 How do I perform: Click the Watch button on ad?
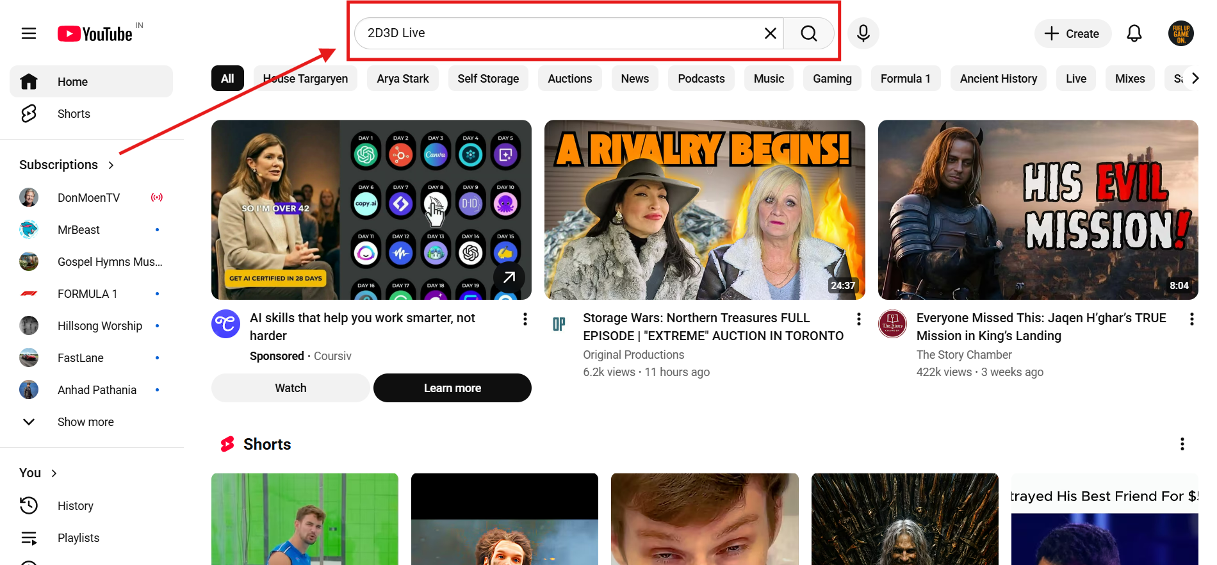pyautogui.click(x=291, y=388)
